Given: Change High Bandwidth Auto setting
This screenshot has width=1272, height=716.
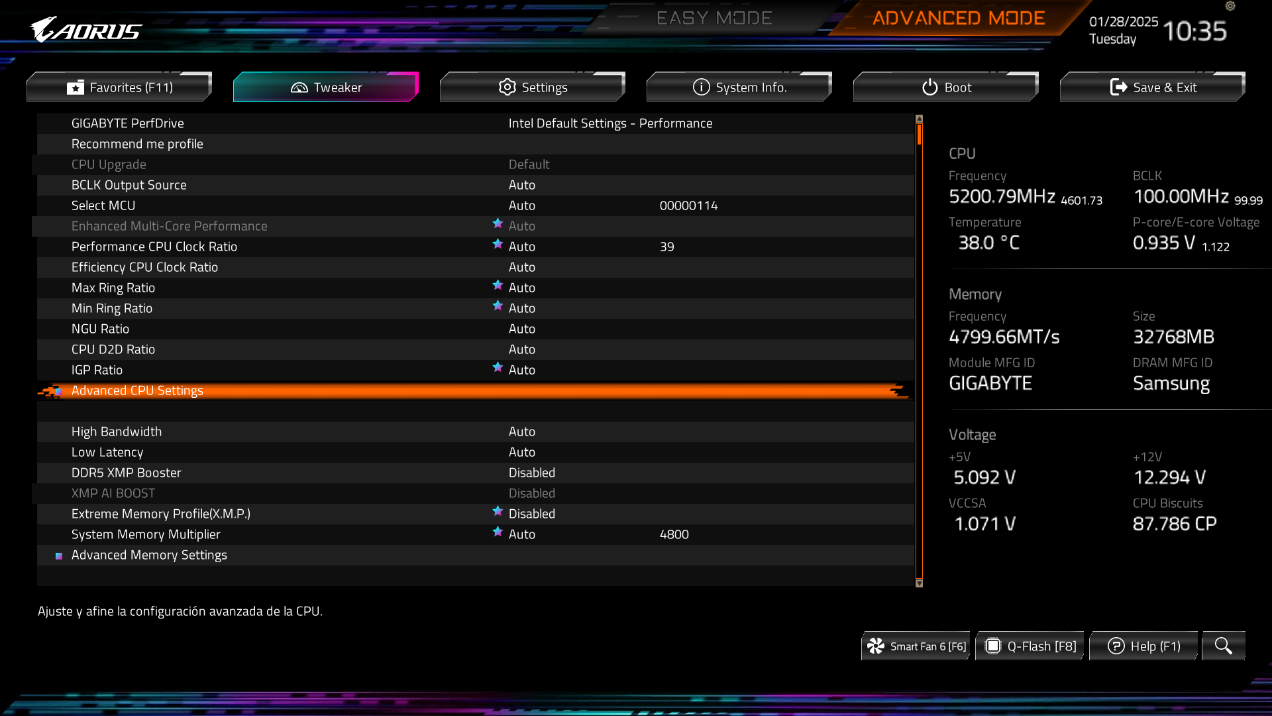Looking at the screenshot, I should click(x=522, y=432).
